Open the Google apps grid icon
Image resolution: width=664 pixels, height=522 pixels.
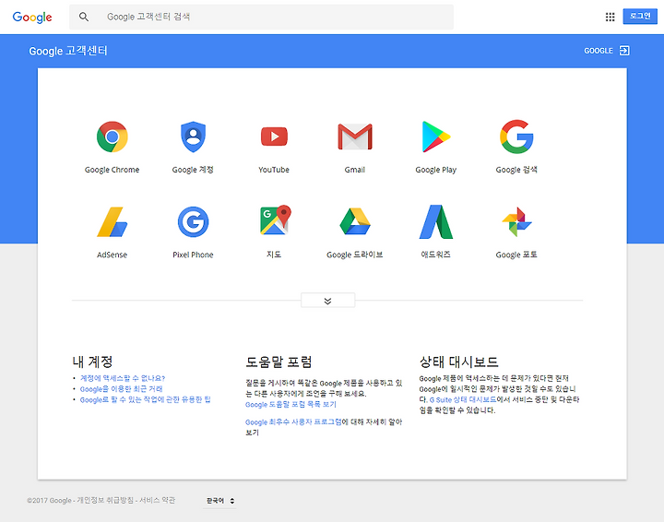pos(610,17)
